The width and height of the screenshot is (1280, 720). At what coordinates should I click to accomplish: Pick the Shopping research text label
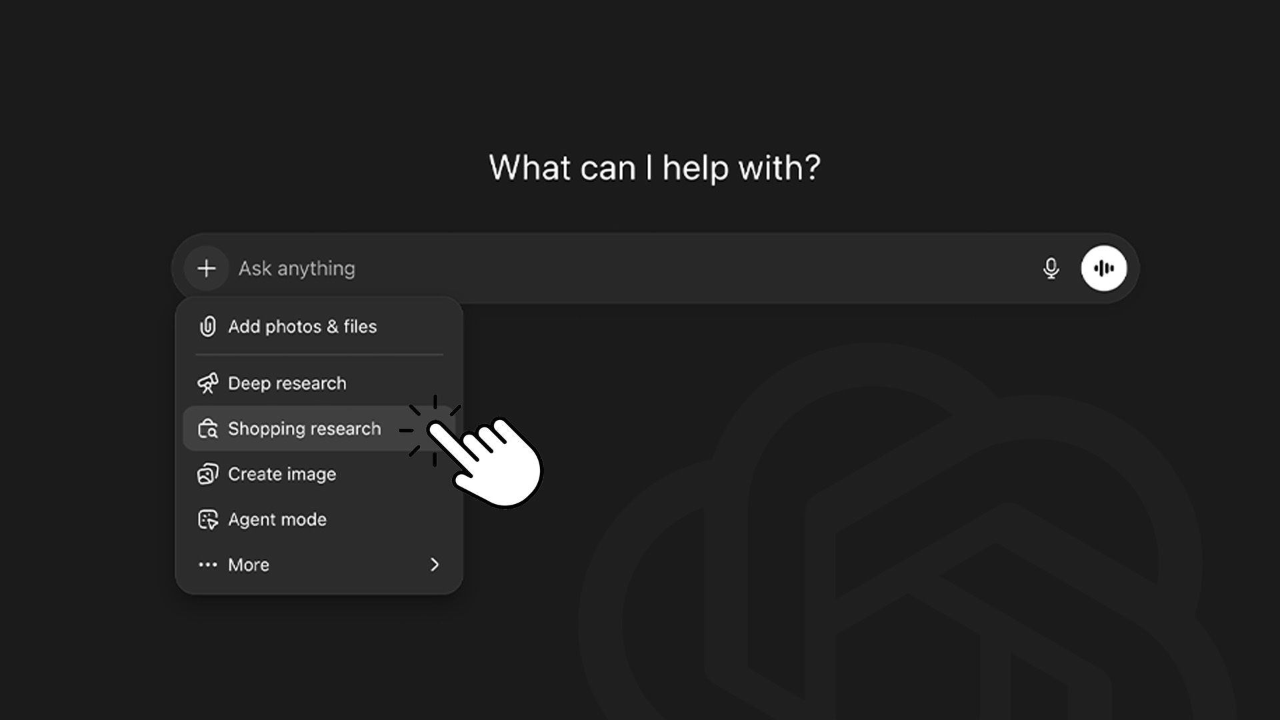tap(304, 429)
